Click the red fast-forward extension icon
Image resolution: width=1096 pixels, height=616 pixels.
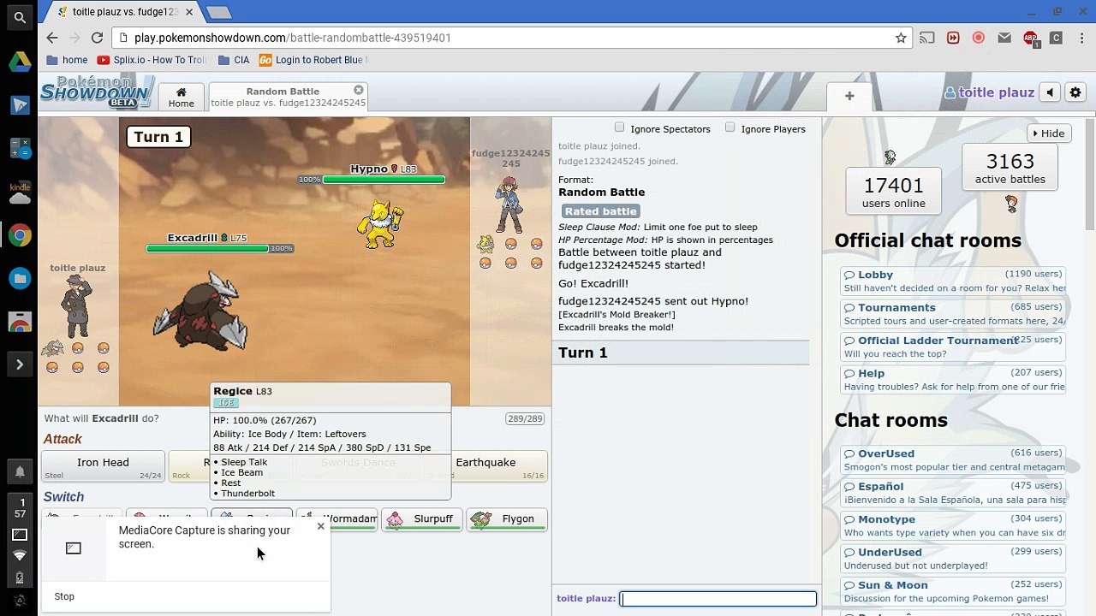tap(953, 38)
